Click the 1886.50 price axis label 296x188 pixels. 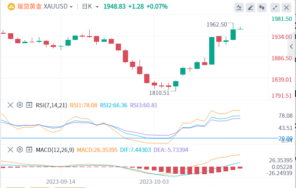(282, 58)
